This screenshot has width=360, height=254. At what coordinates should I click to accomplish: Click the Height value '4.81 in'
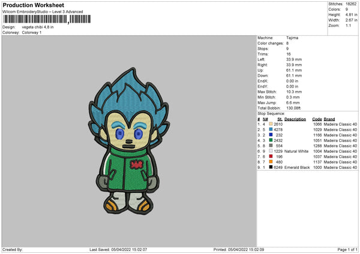351,14
